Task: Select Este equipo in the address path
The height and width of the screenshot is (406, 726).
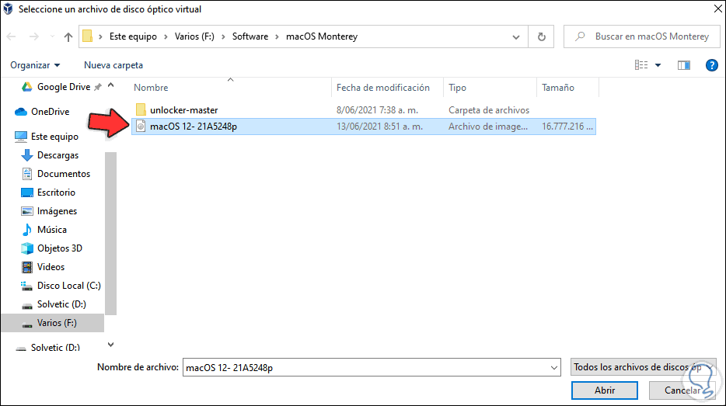Action: tap(133, 36)
